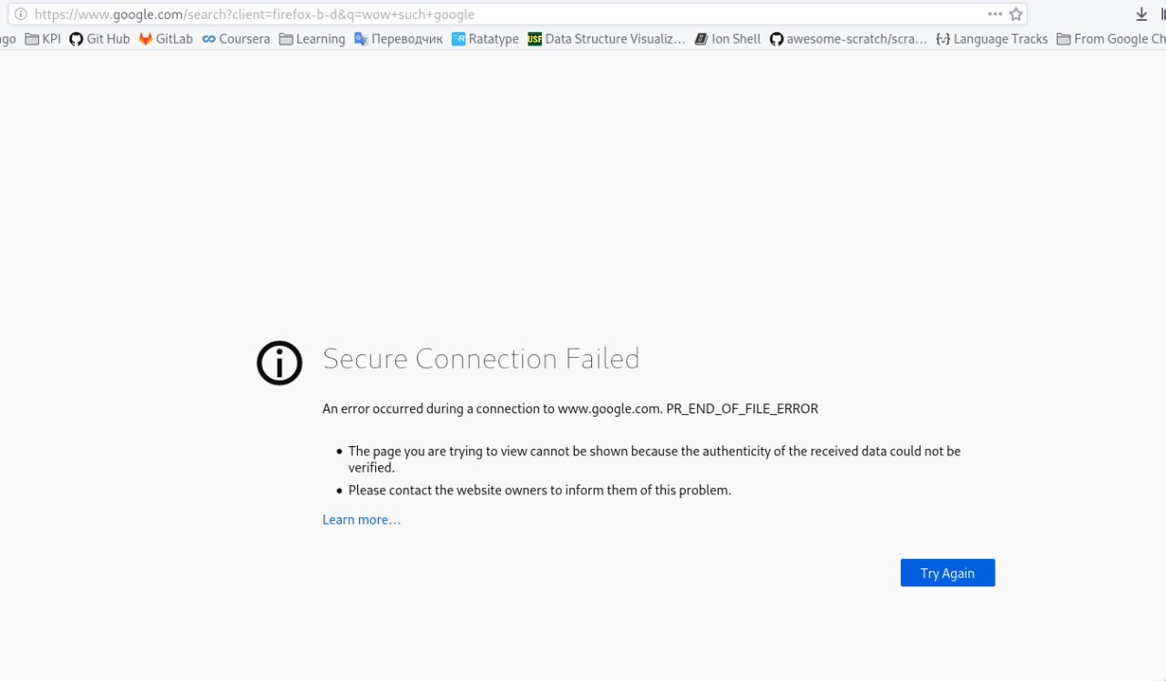Open Data Structure Visualiz… bookmark
This screenshot has width=1166, height=681.
pyautogui.click(x=607, y=39)
